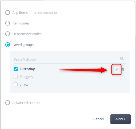Edit the Birthday group with the pencil icon
Screen dimensions: 136x129
pyautogui.click(x=117, y=69)
